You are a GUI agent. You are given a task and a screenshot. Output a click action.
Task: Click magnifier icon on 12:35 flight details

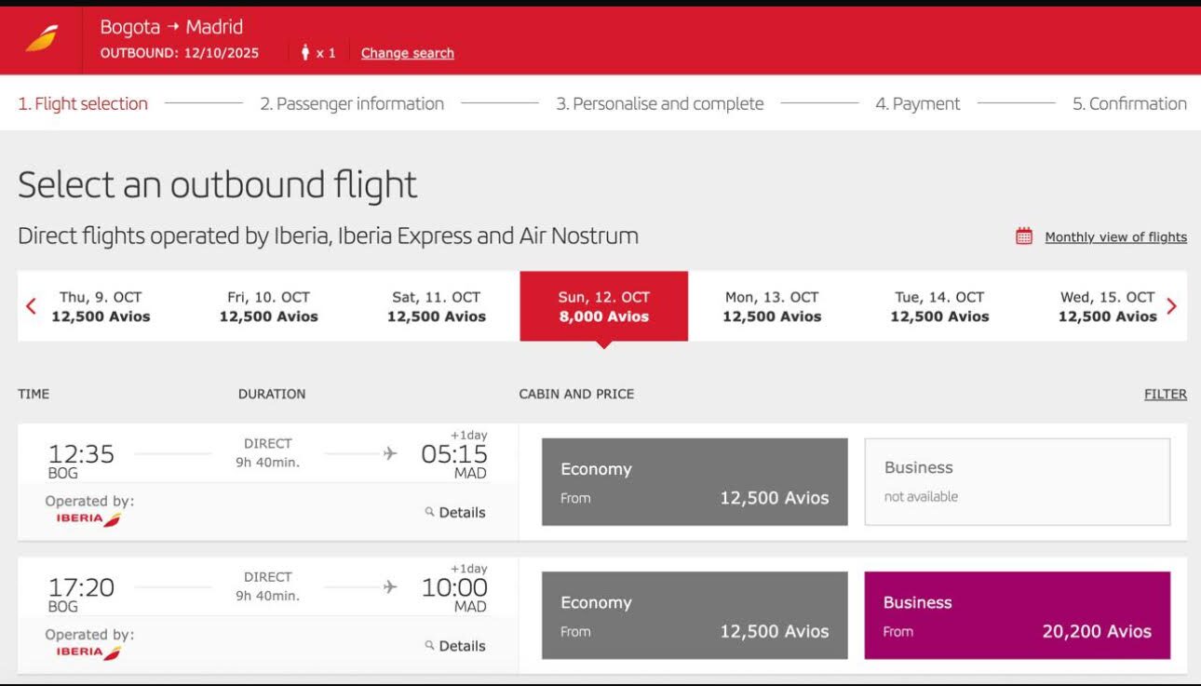click(x=429, y=512)
